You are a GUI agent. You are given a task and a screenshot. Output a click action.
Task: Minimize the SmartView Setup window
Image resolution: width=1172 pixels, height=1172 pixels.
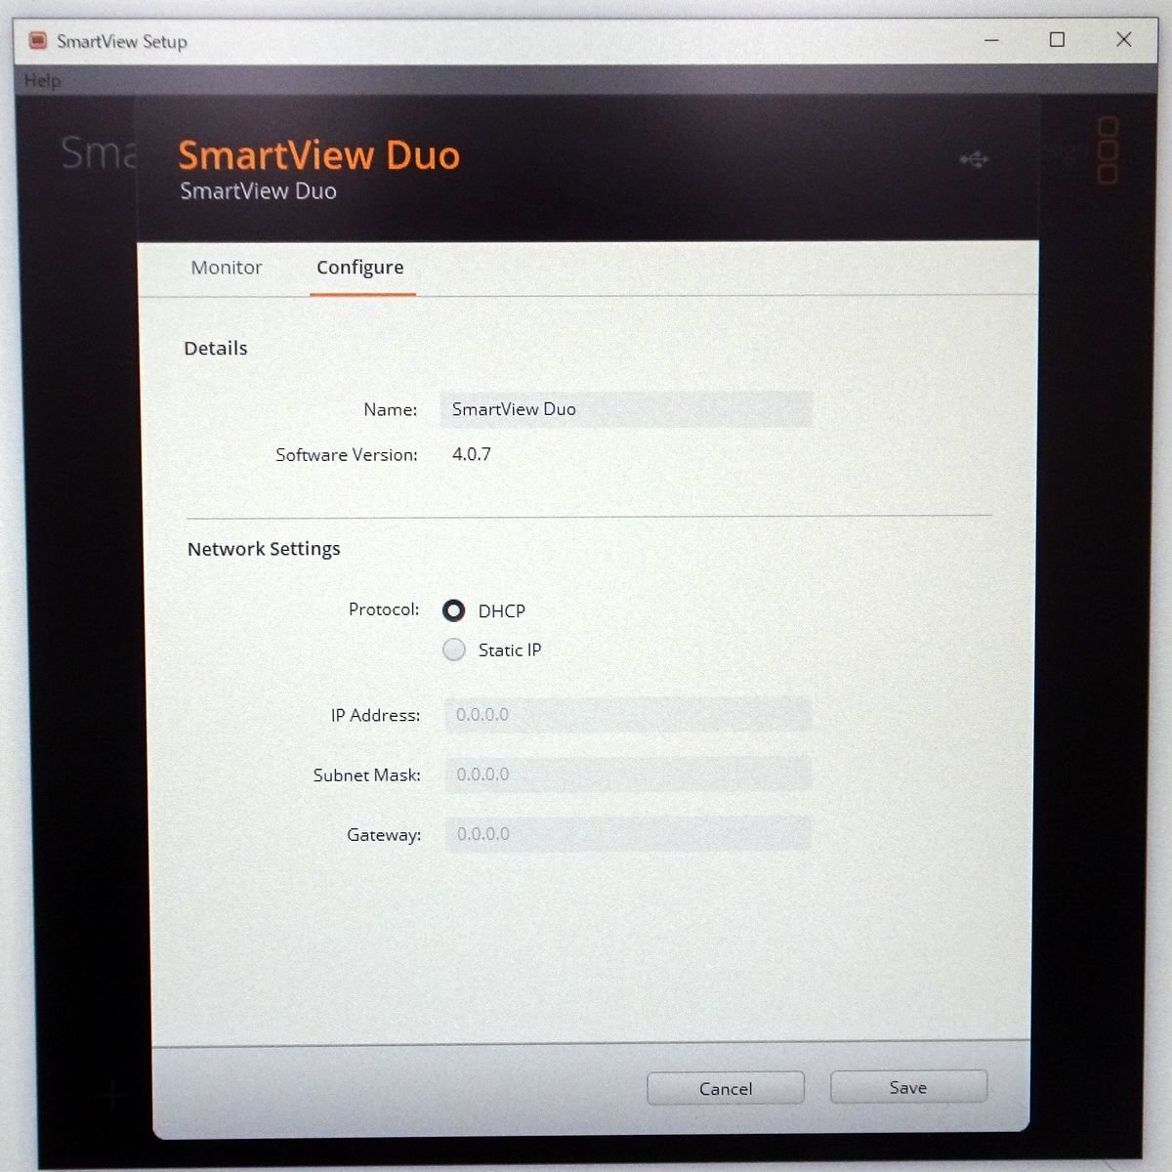click(991, 40)
